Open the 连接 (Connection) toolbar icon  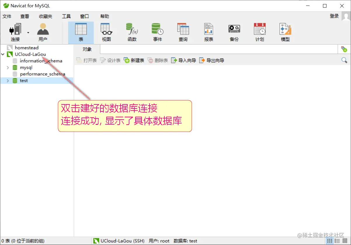pyautogui.click(x=15, y=32)
